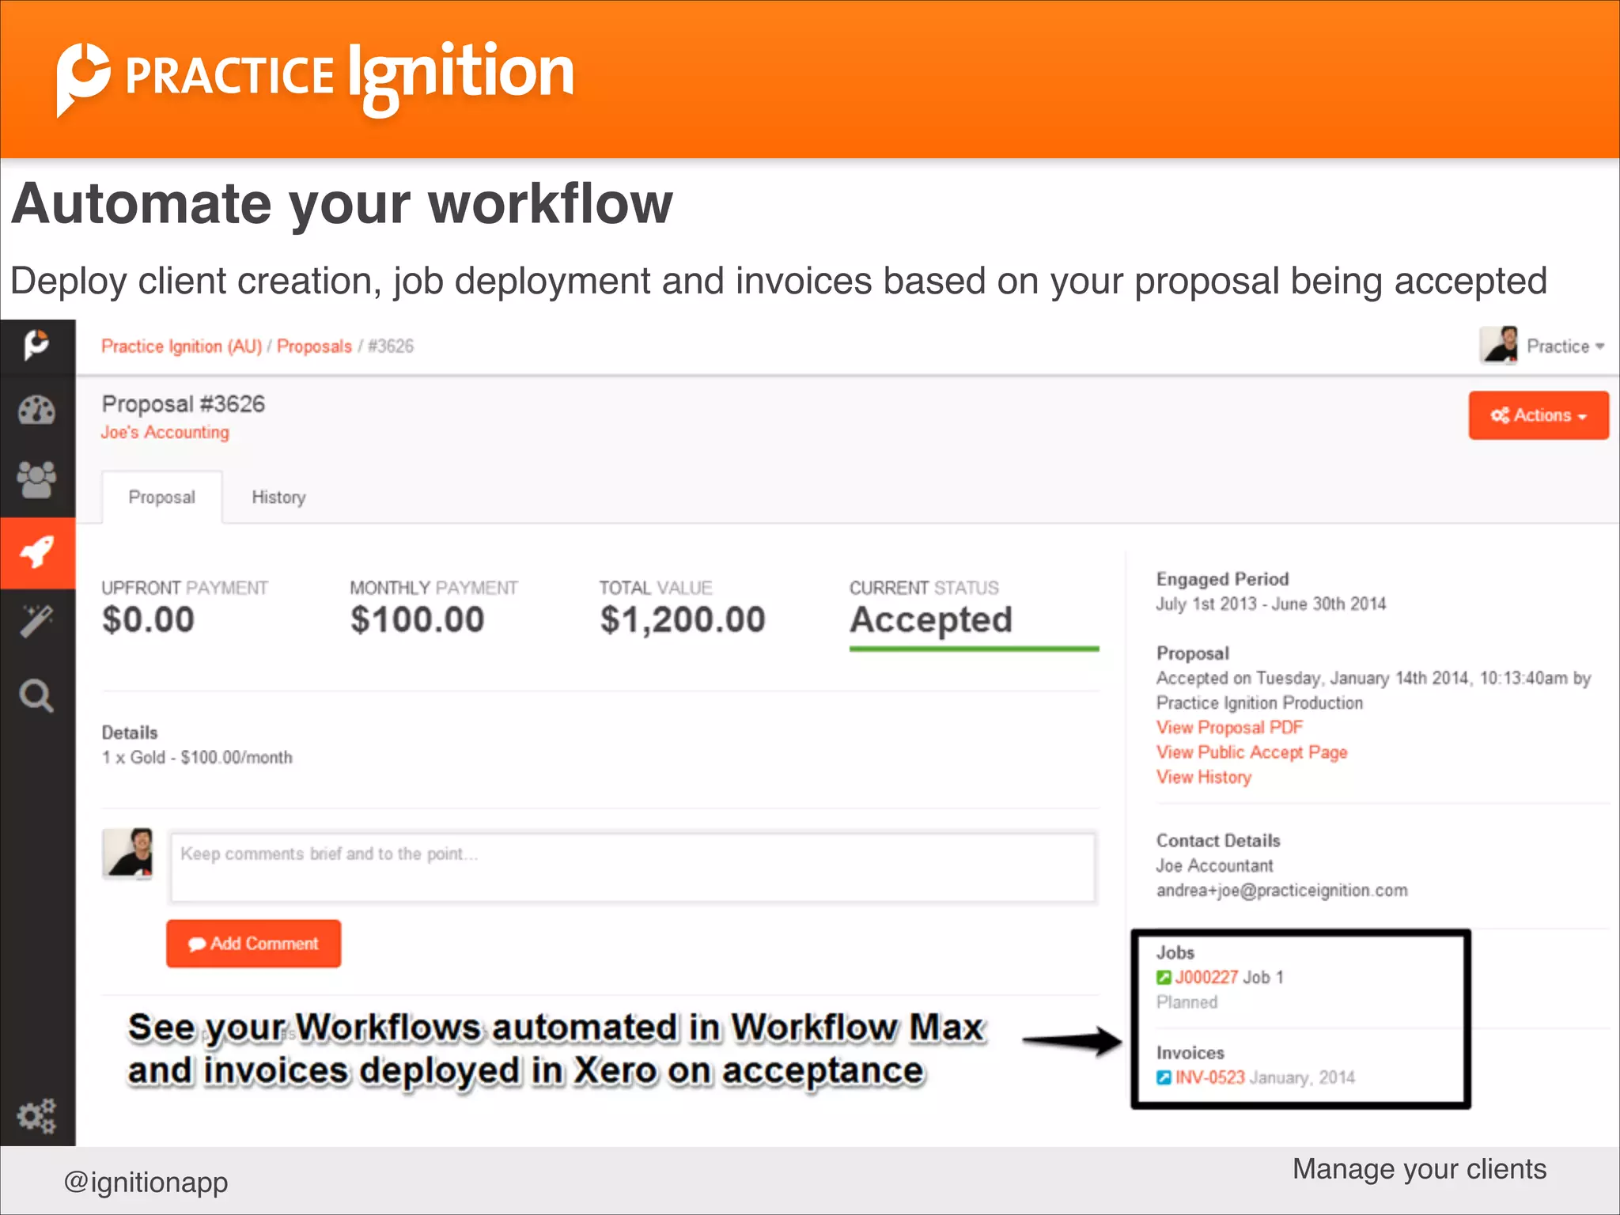The height and width of the screenshot is (1215, 1620).
Task: Open the Joe's Accounting client link
Action: pyautogui.click(x=165, y=433)
